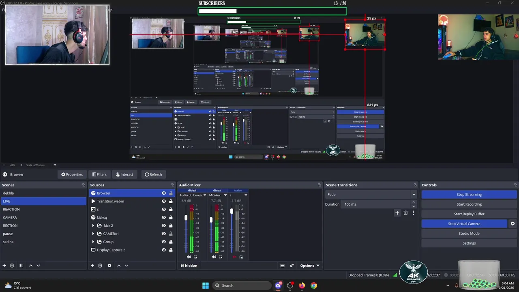Add a scene transition with plus
The image size is (519, 292).
tap(397, 213)
